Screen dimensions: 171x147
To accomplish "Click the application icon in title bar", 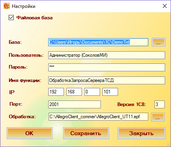I will coord(6,6).
